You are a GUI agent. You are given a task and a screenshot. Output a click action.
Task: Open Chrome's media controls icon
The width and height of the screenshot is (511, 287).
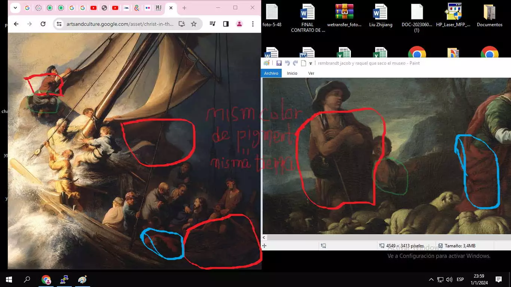coord(212,24)
